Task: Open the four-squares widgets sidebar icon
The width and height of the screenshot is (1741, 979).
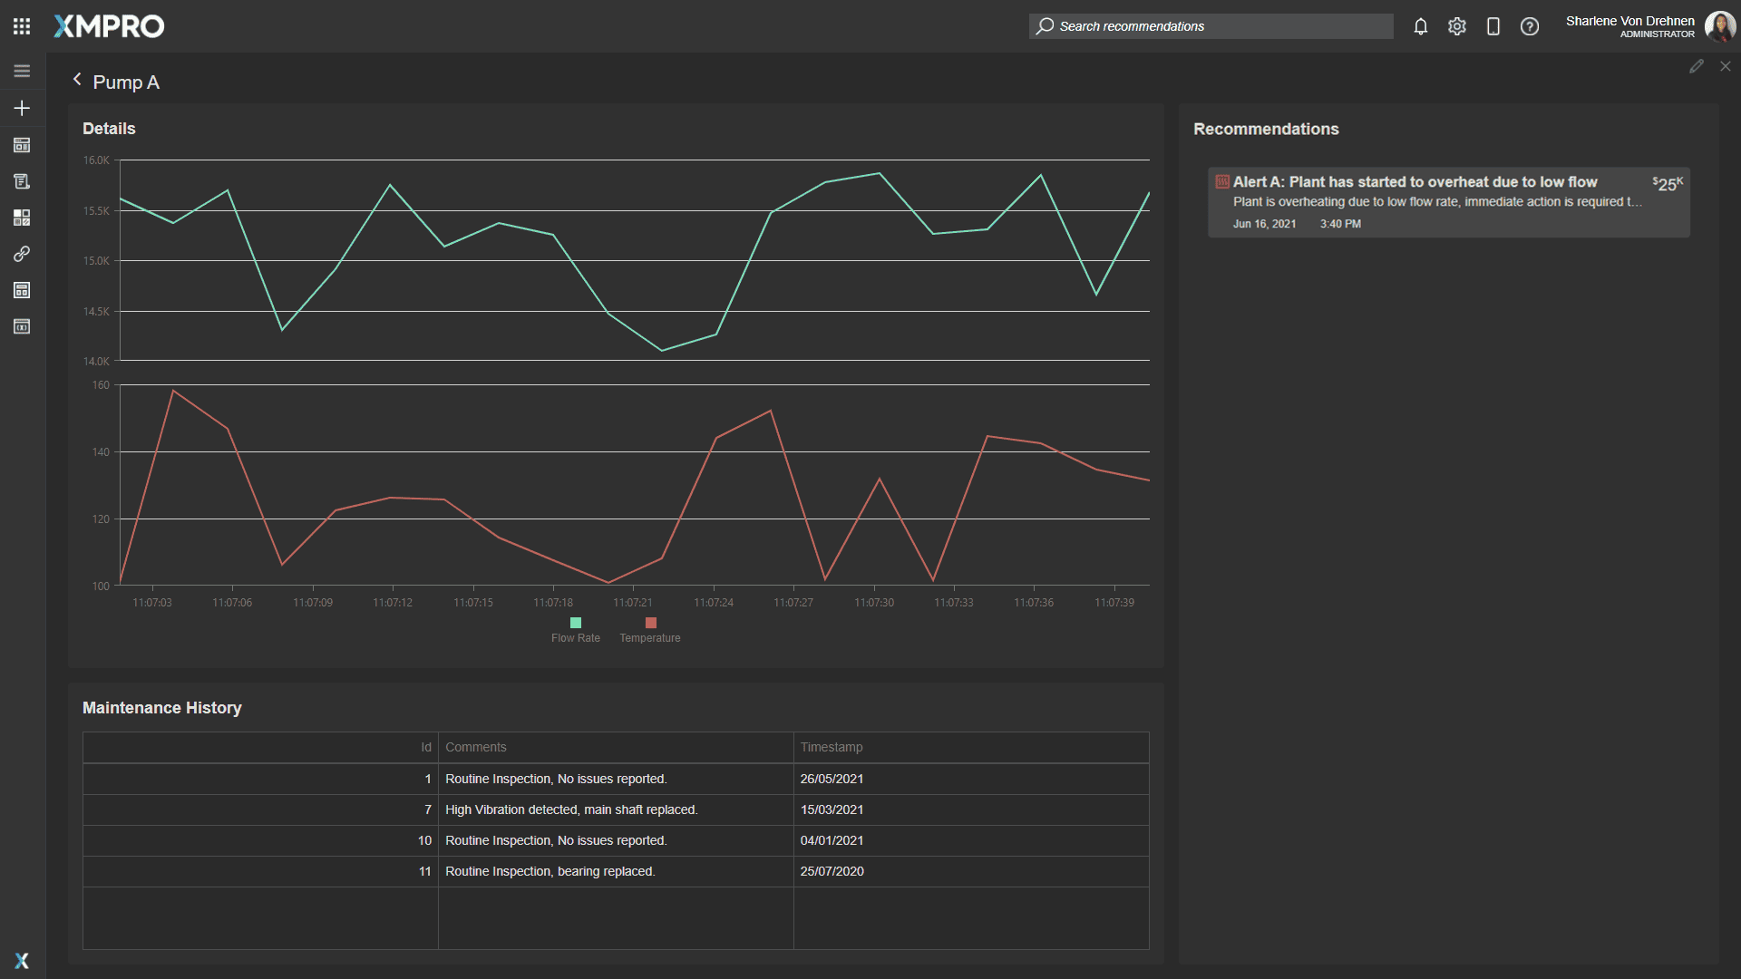Action: pos(22,218)
